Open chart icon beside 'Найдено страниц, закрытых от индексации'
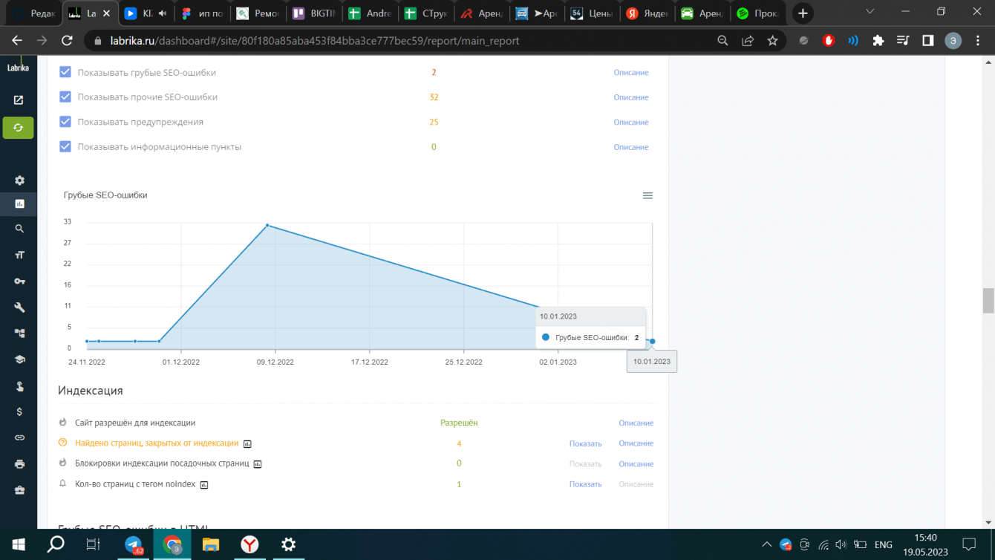 click(x=247, y=444)
